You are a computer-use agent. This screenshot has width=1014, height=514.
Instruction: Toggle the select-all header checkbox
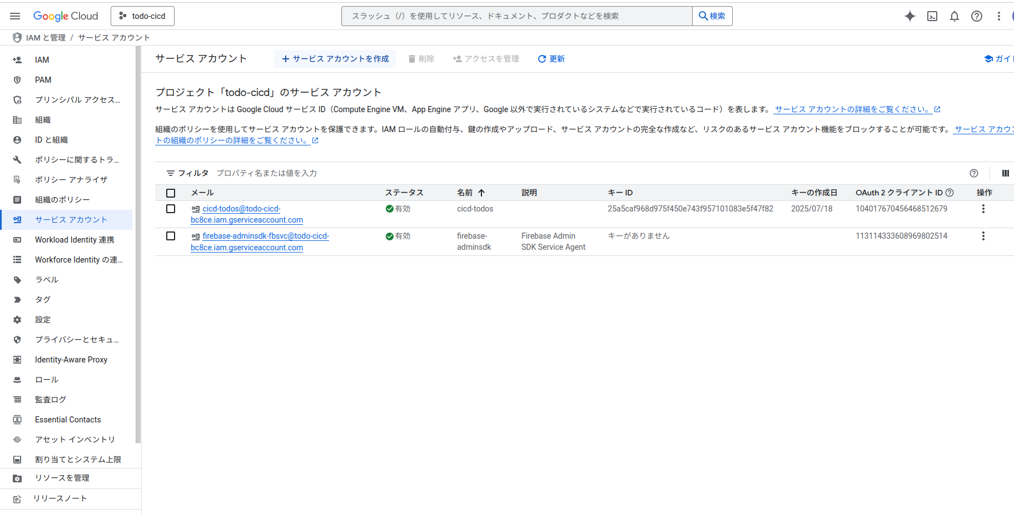coord(171,193)
